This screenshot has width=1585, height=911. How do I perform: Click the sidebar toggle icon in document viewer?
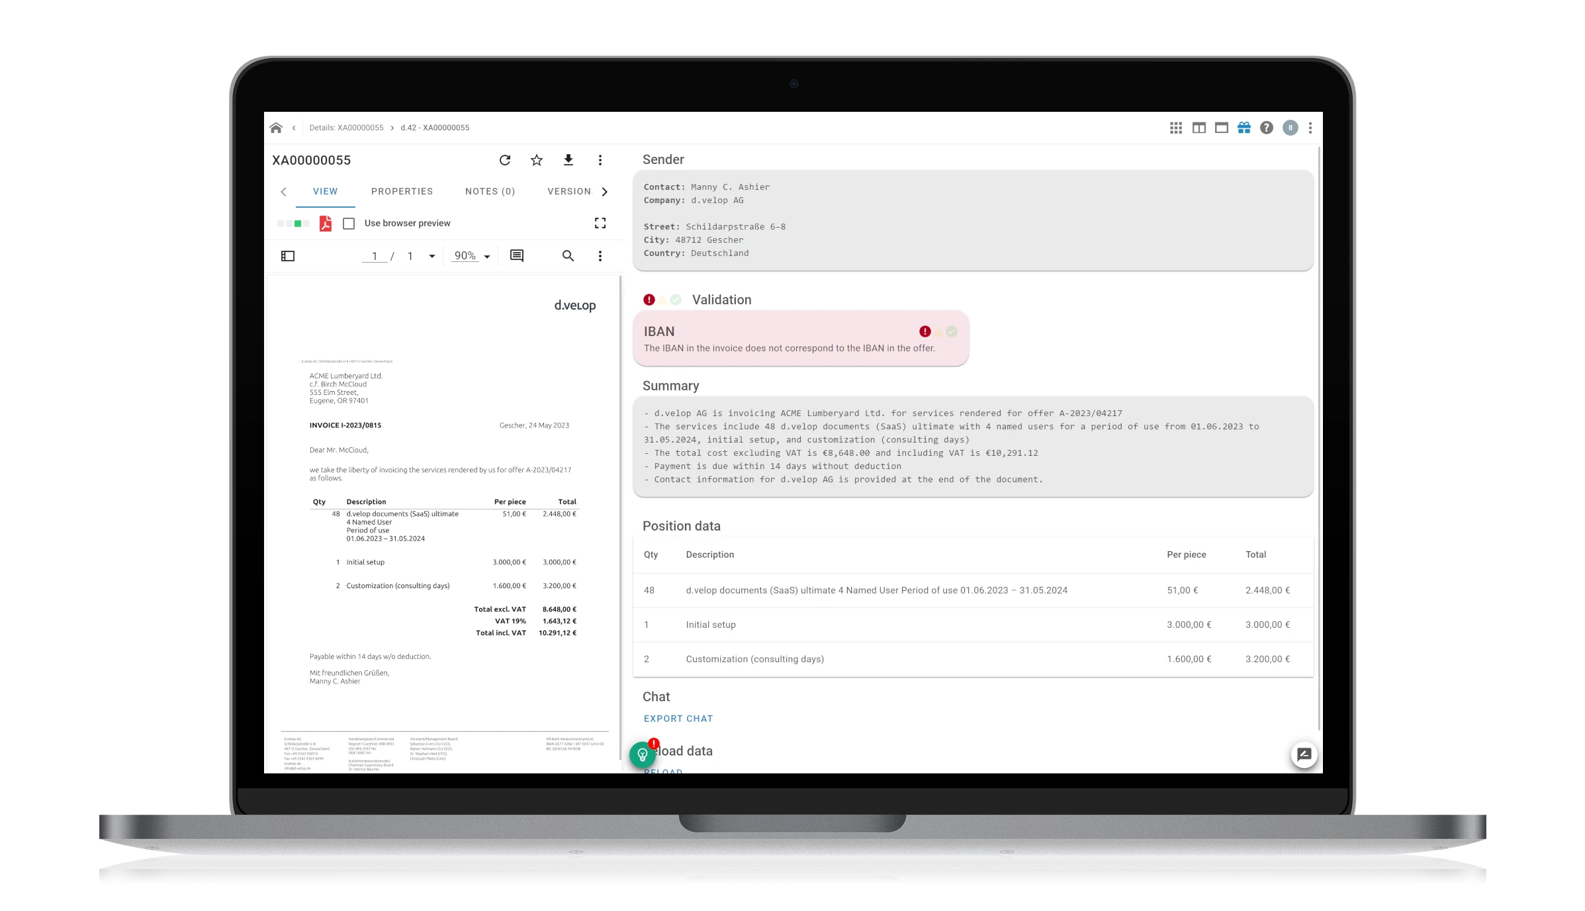tap(287, 256)
